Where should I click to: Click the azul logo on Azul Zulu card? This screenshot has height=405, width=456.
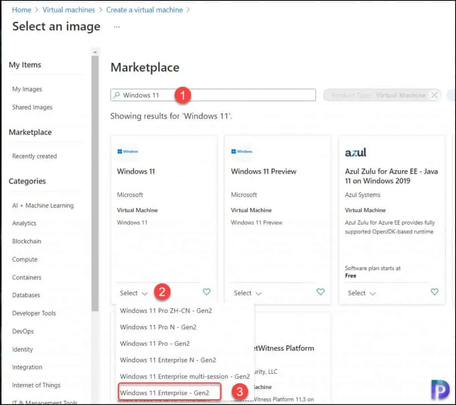click(355, 152)
